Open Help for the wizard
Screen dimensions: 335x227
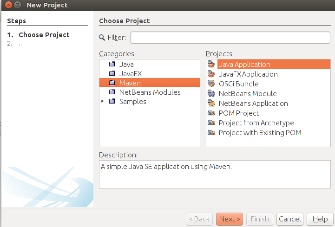(x=320, y=219)
